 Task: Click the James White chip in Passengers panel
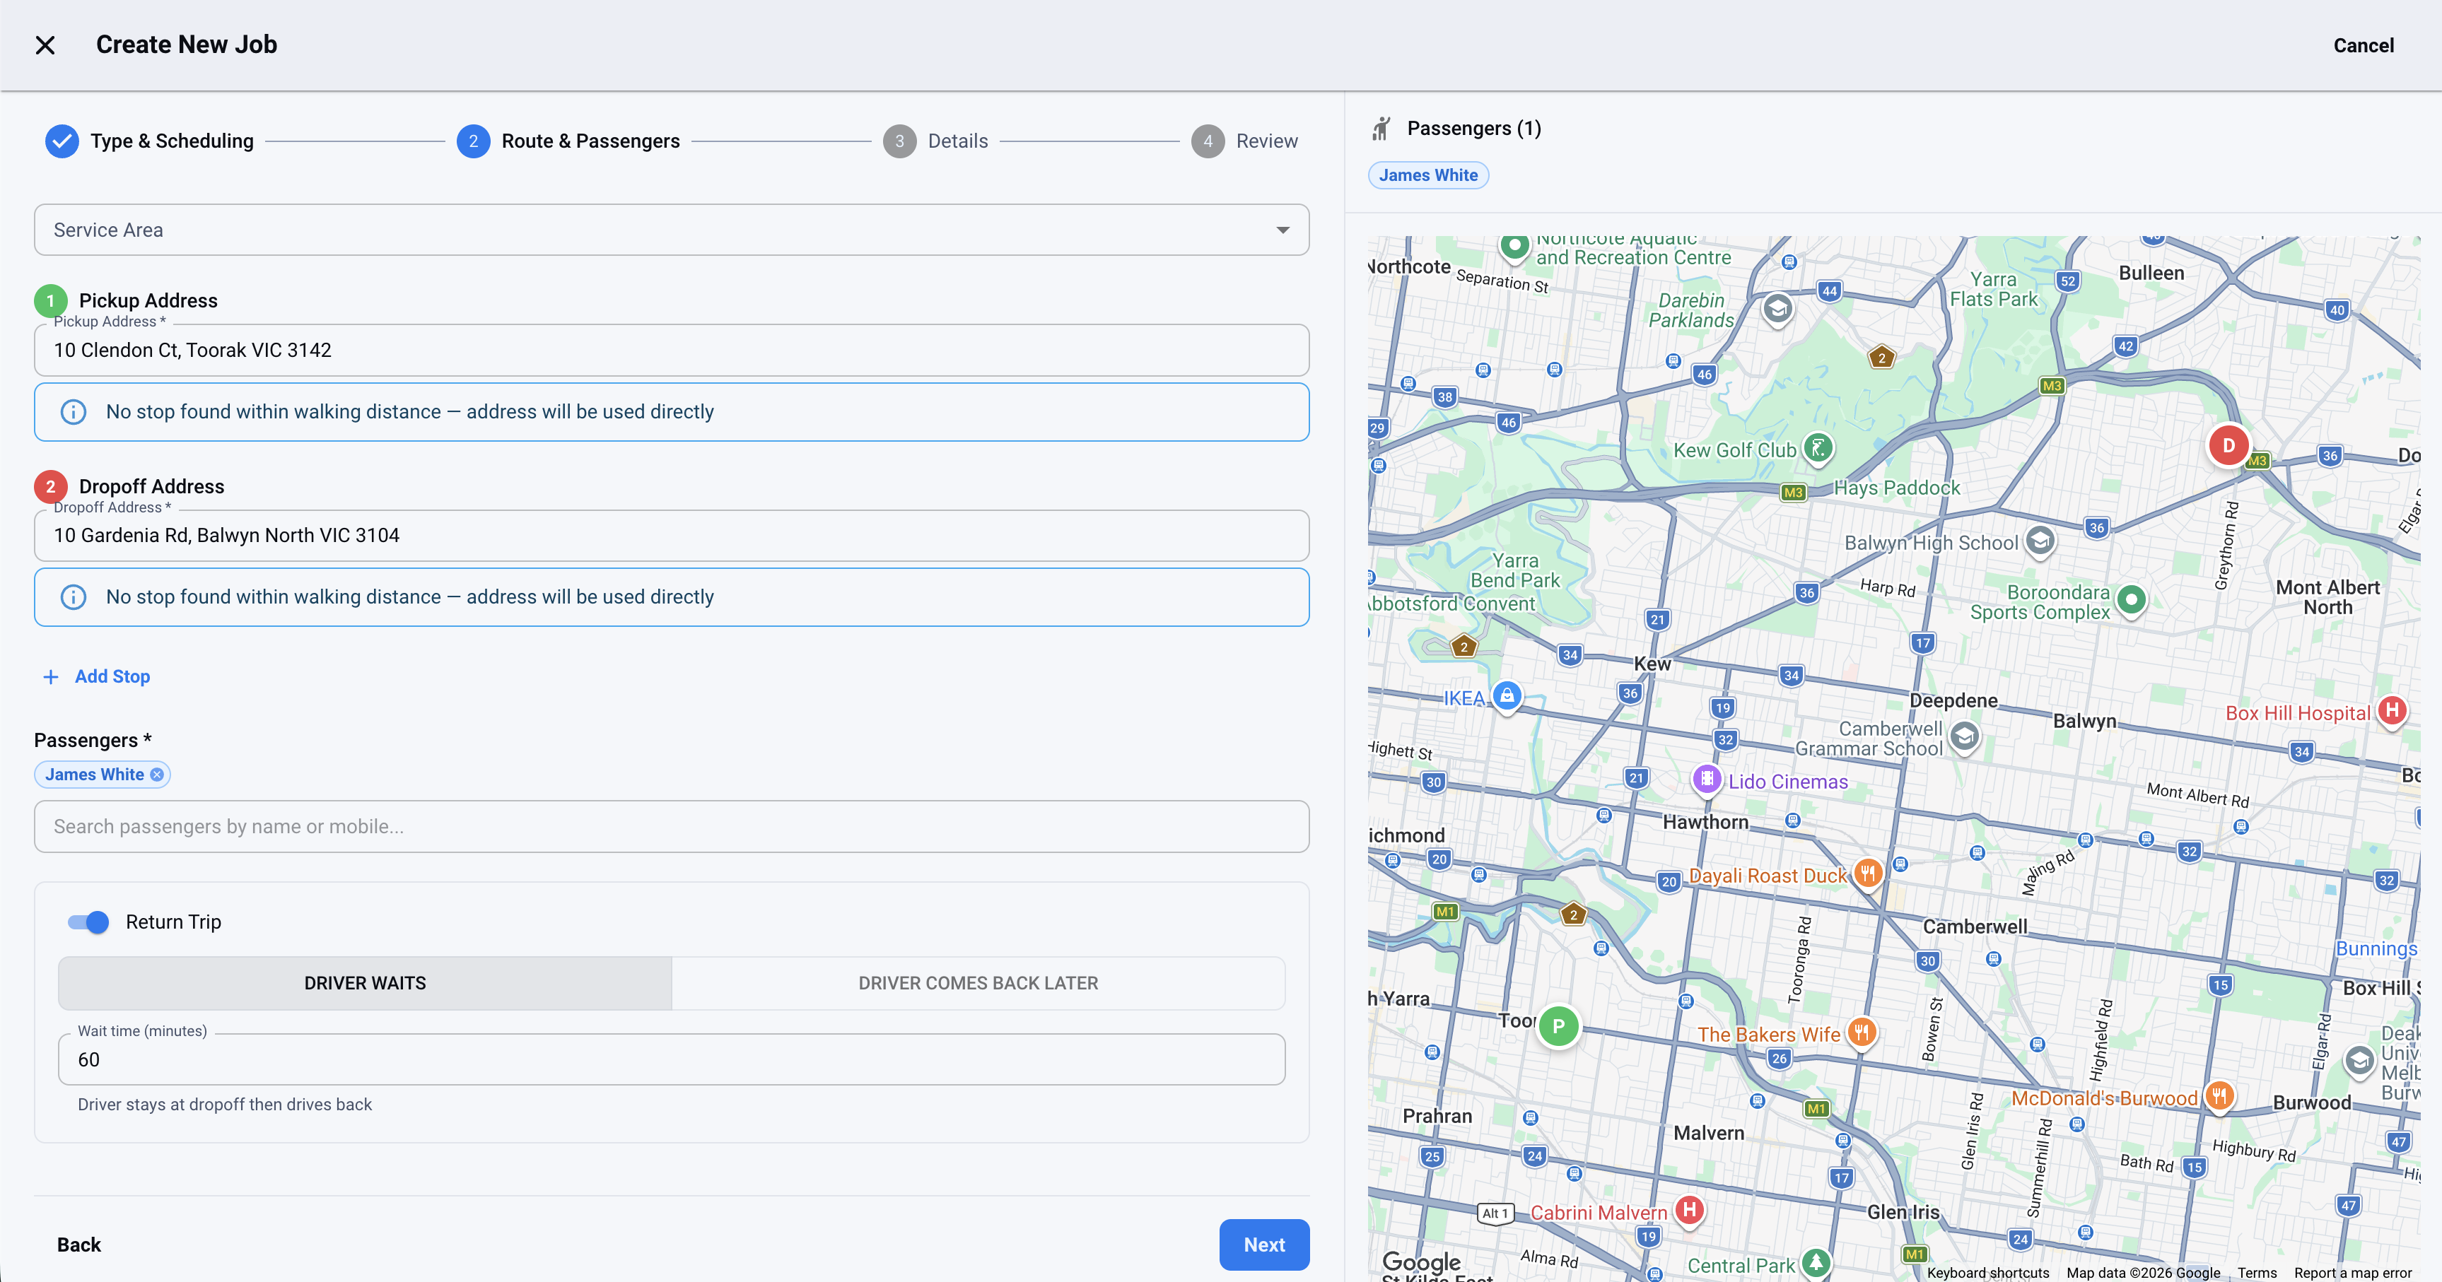tap(1427, 175)
